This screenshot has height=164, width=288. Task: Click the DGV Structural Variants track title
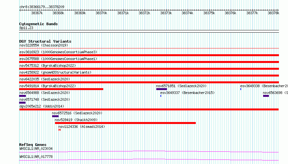point(45,41)
